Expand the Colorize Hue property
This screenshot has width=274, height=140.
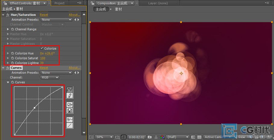pos(8,53)
